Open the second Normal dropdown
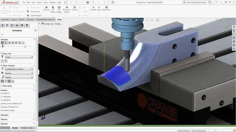Screen dimensions: 236x132 [x=19, y=78]
